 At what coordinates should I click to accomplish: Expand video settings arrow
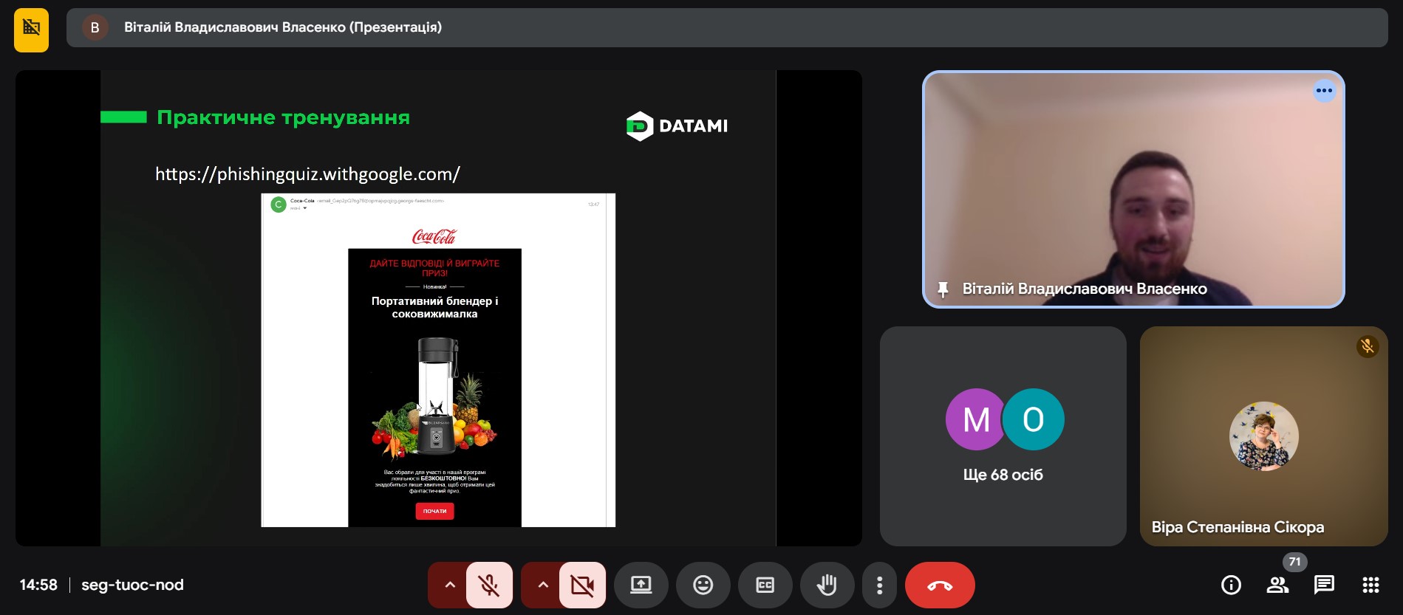coord(542,585)
